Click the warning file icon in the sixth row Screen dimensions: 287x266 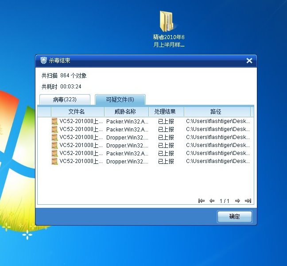point(54,161)
